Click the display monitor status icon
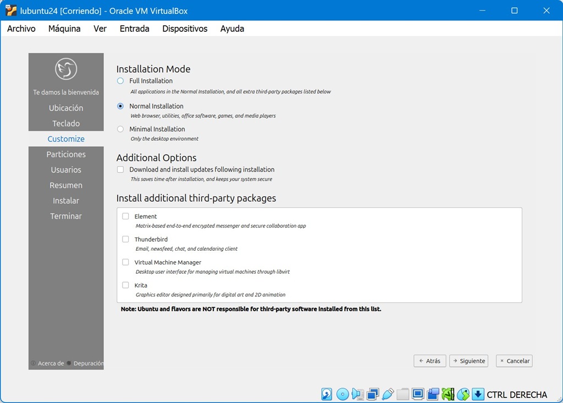The height and width of the screenshot is (403, 563). point(418,394)
